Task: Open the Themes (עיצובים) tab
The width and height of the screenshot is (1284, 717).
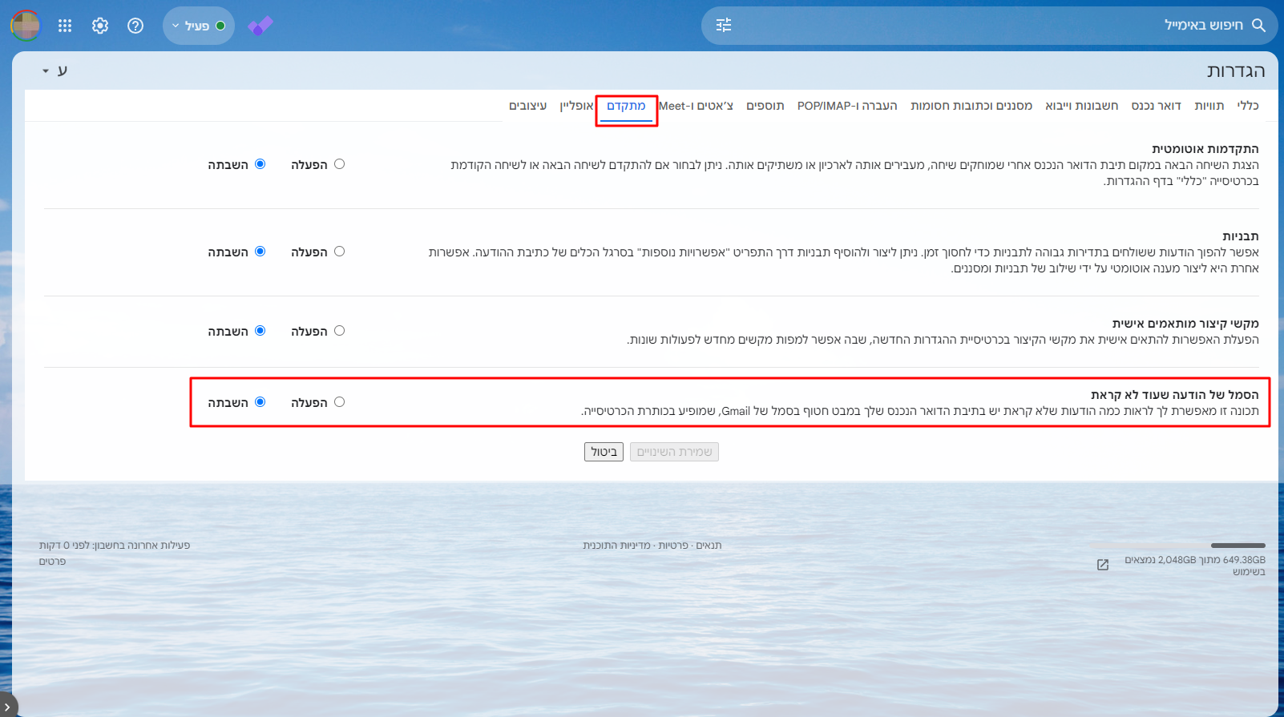Action: coord(527,106)
